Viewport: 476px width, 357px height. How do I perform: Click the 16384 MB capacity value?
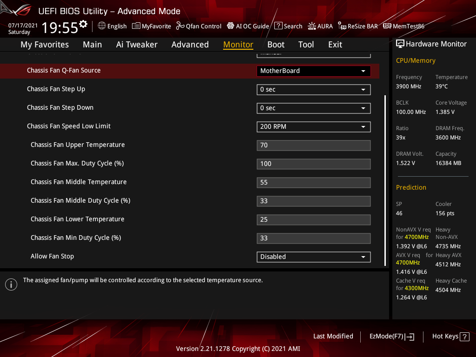coord(449,163)
